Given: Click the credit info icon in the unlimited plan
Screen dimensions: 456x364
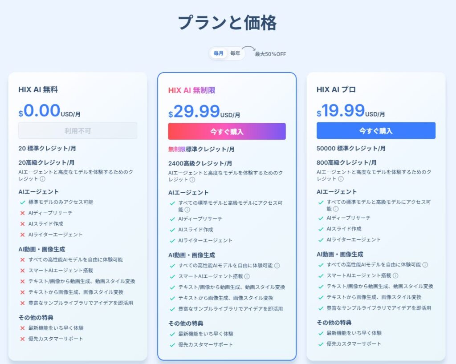Looking at the screenshot, I should 192,180.
